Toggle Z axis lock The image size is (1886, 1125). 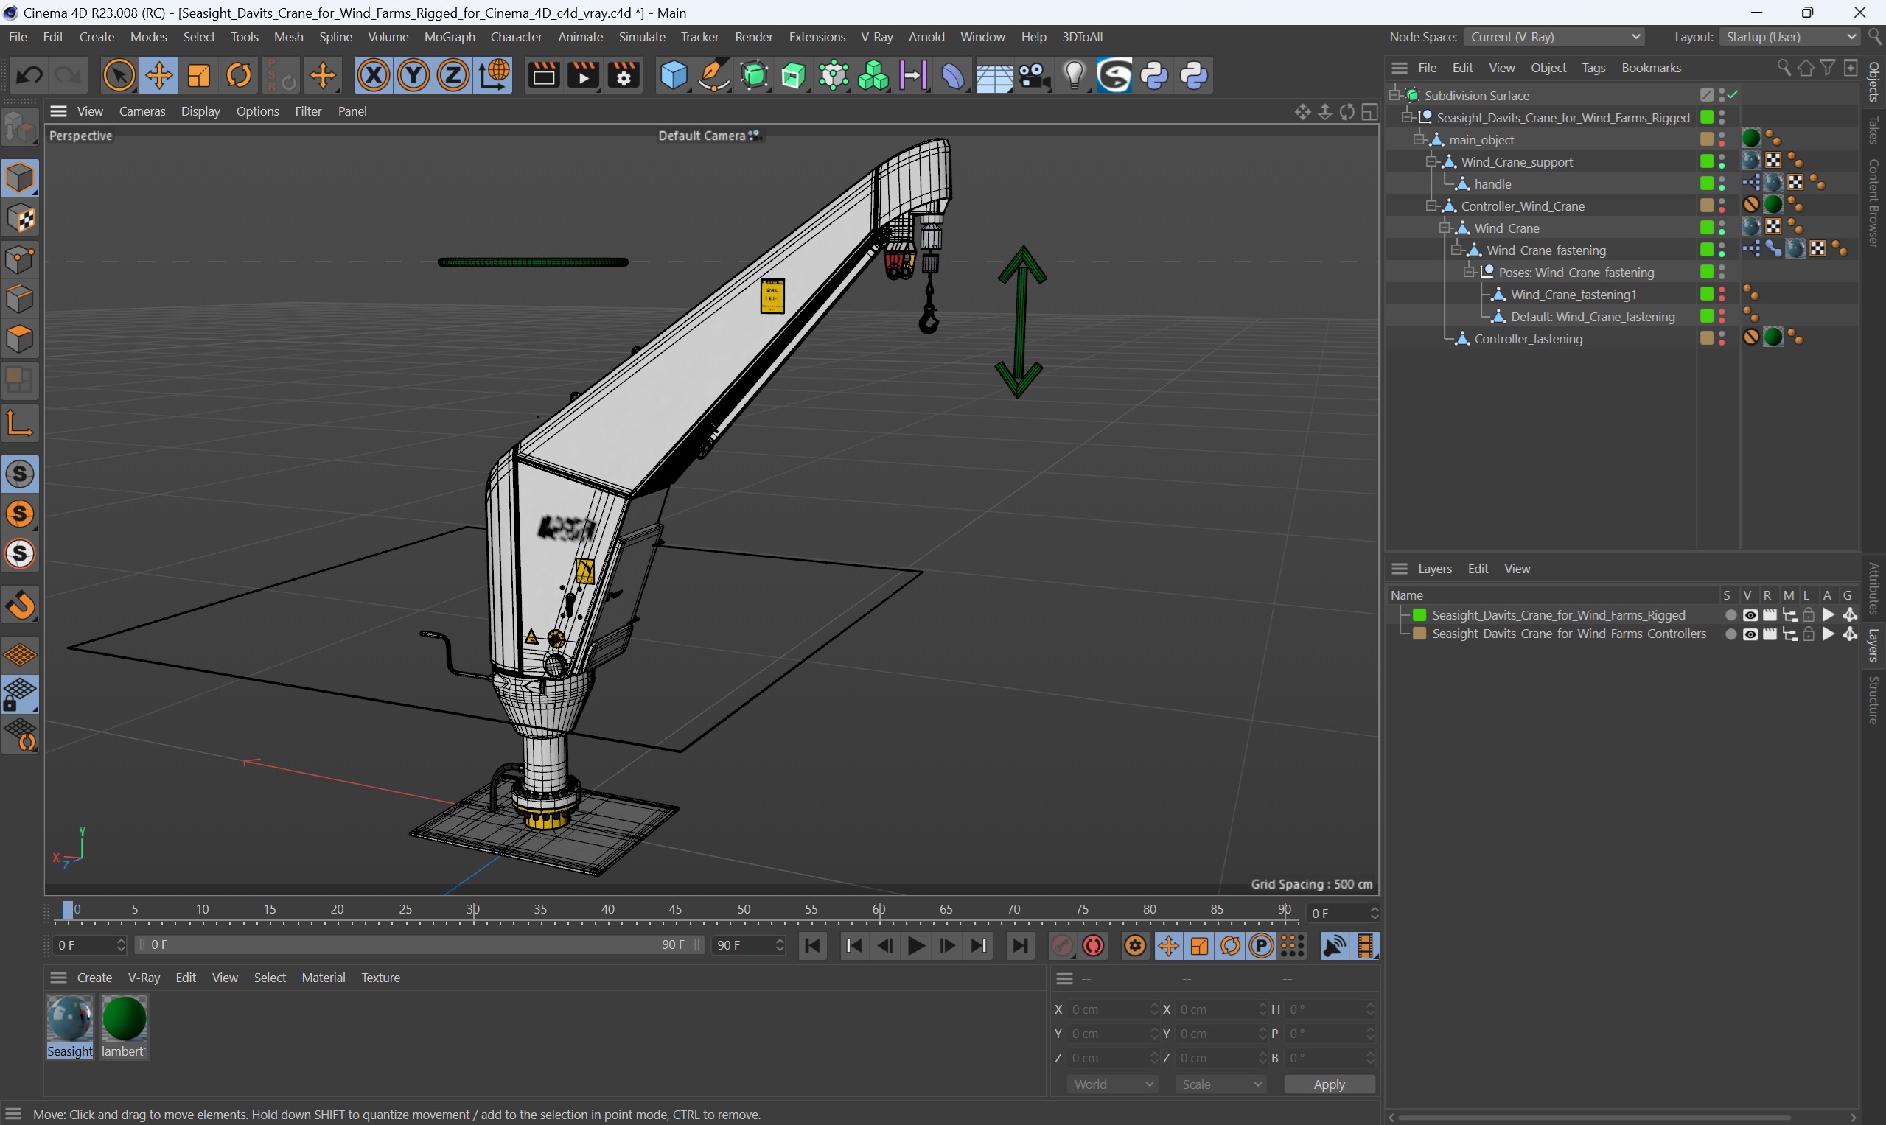(x=453, y=75)
